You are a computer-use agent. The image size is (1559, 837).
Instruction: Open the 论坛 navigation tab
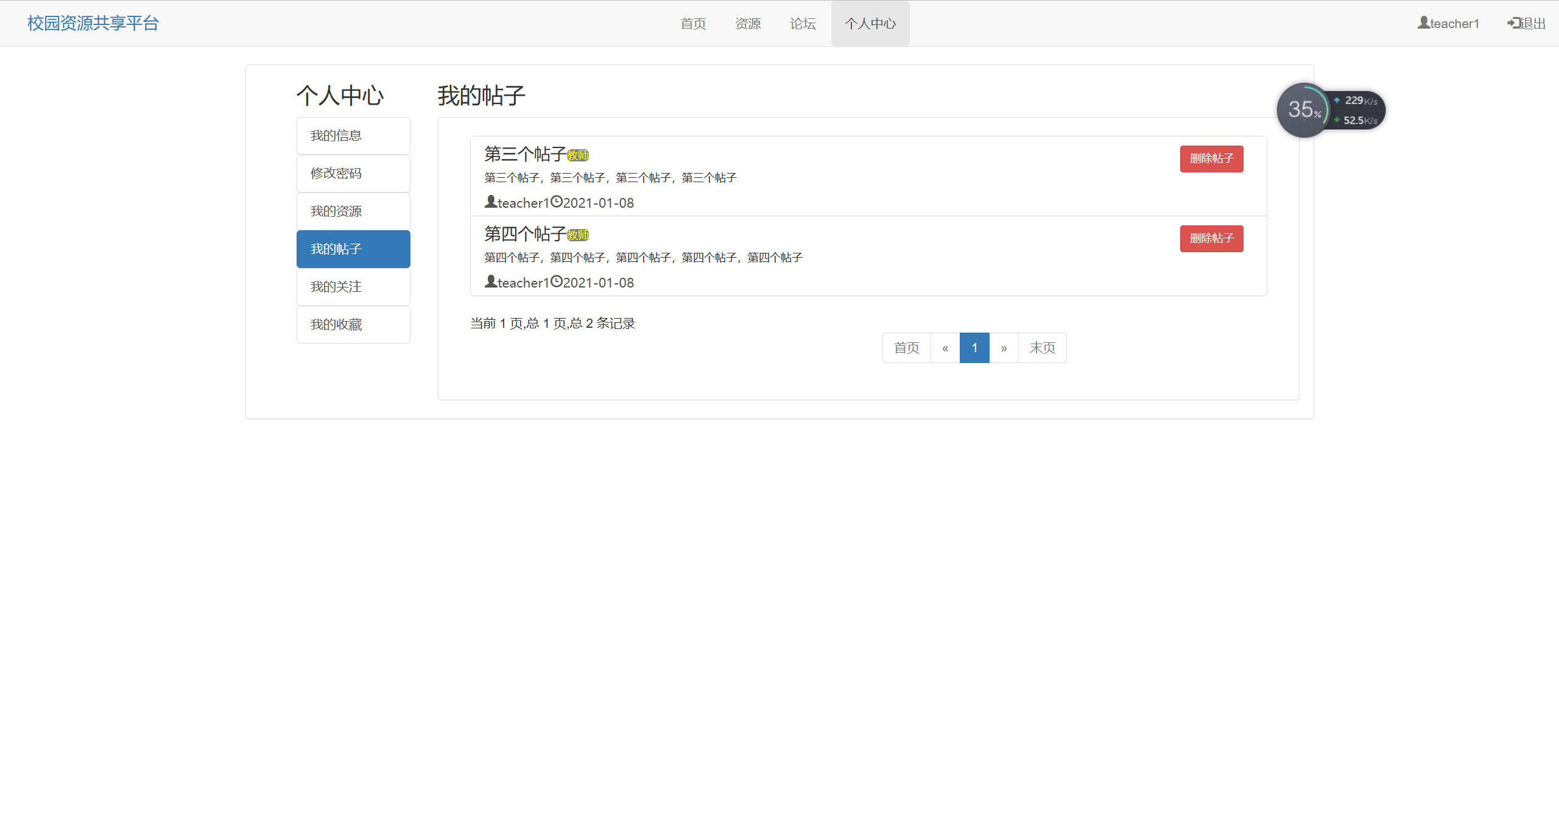[802, 24]
